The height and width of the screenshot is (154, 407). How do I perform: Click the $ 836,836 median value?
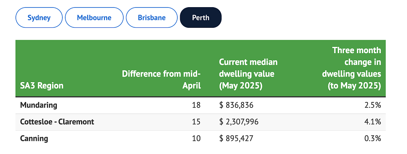pos(236,105)
